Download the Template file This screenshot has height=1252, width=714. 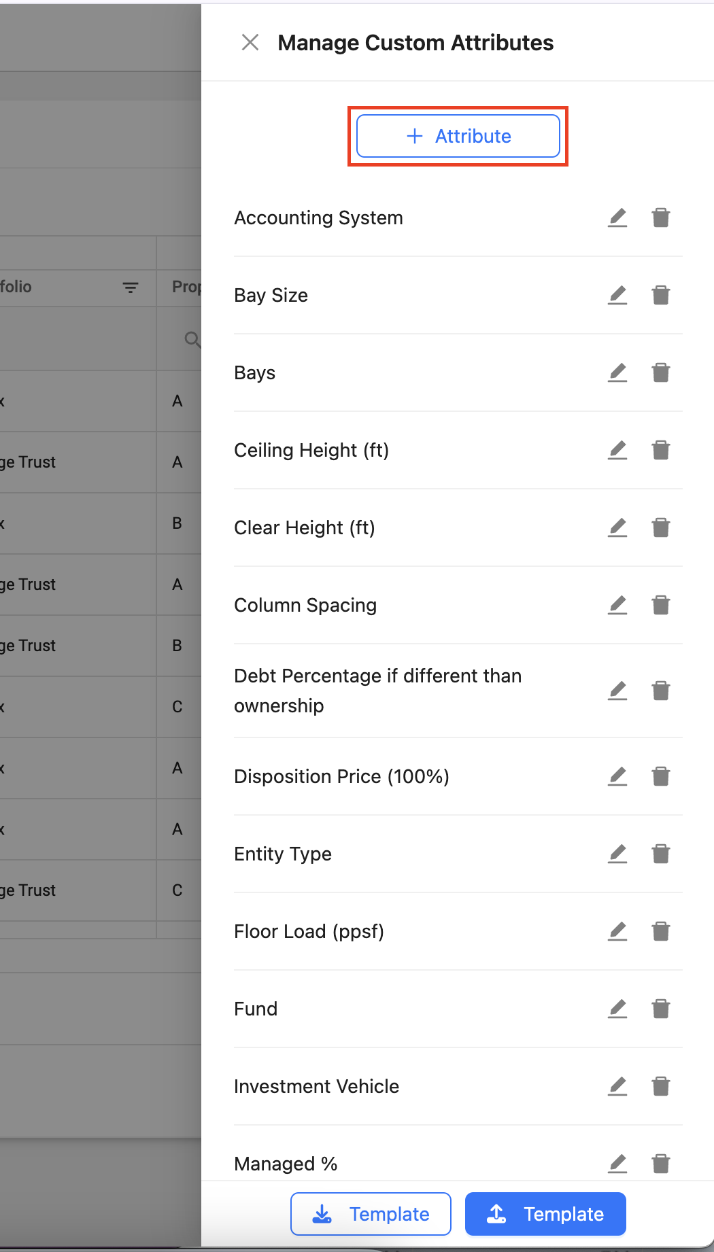(x=371, y=1214)
